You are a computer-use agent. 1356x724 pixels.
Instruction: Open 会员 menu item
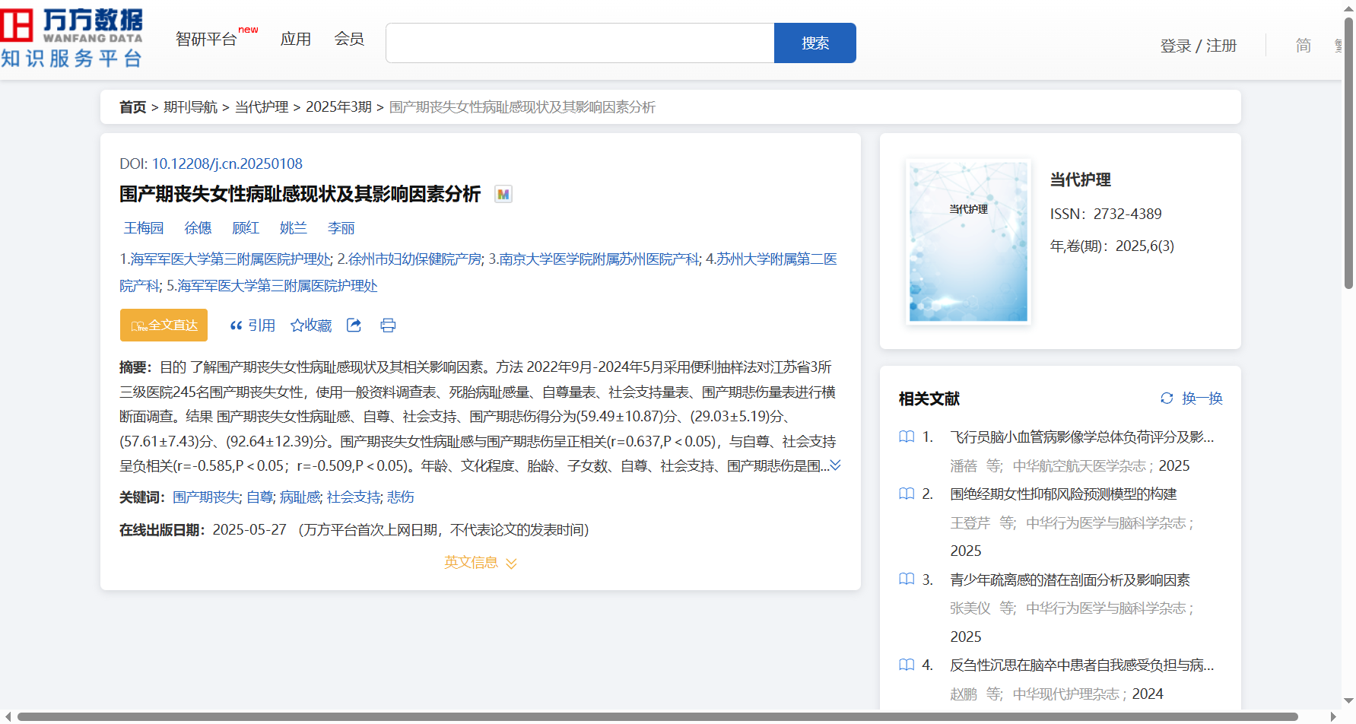coord(349,39)
